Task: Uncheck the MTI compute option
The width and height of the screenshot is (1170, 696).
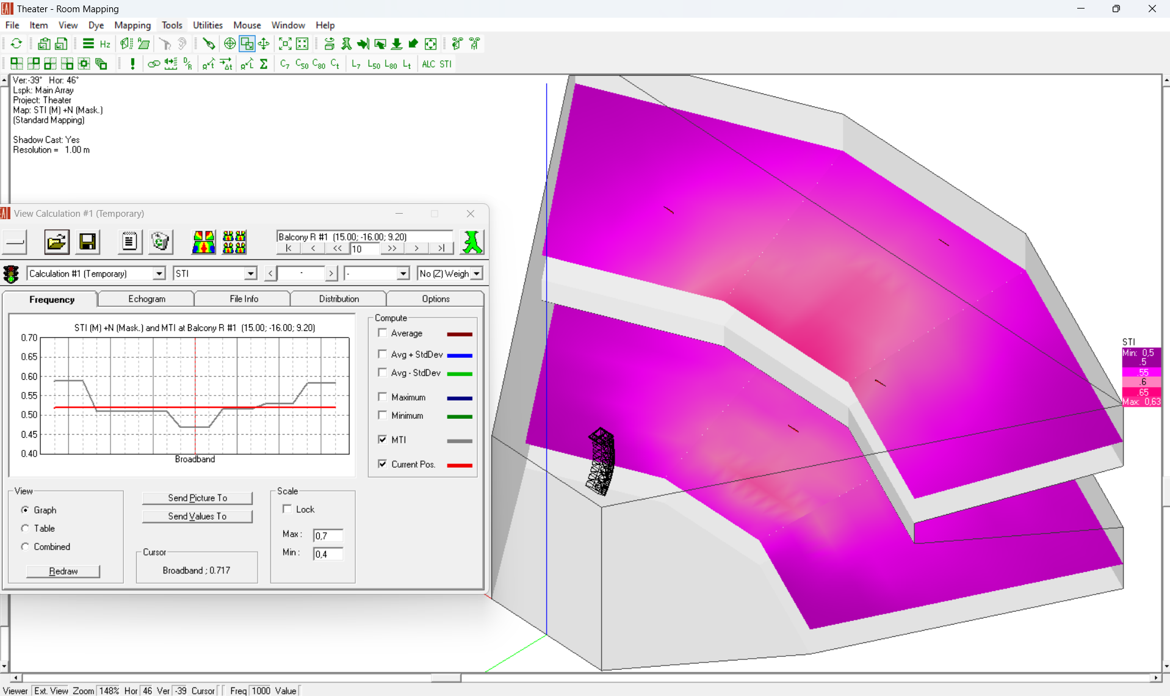Action: point(383,439)
